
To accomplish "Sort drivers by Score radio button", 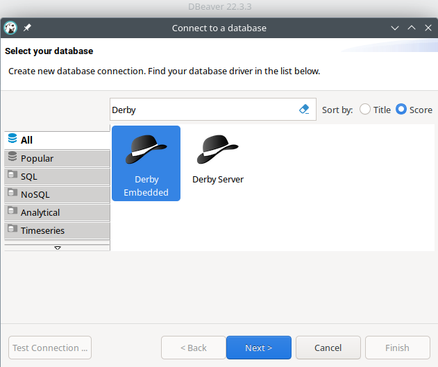I will 401,109.
